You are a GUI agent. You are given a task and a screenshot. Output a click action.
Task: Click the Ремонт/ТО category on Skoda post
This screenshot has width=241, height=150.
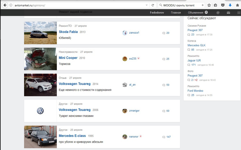[65, 26]
